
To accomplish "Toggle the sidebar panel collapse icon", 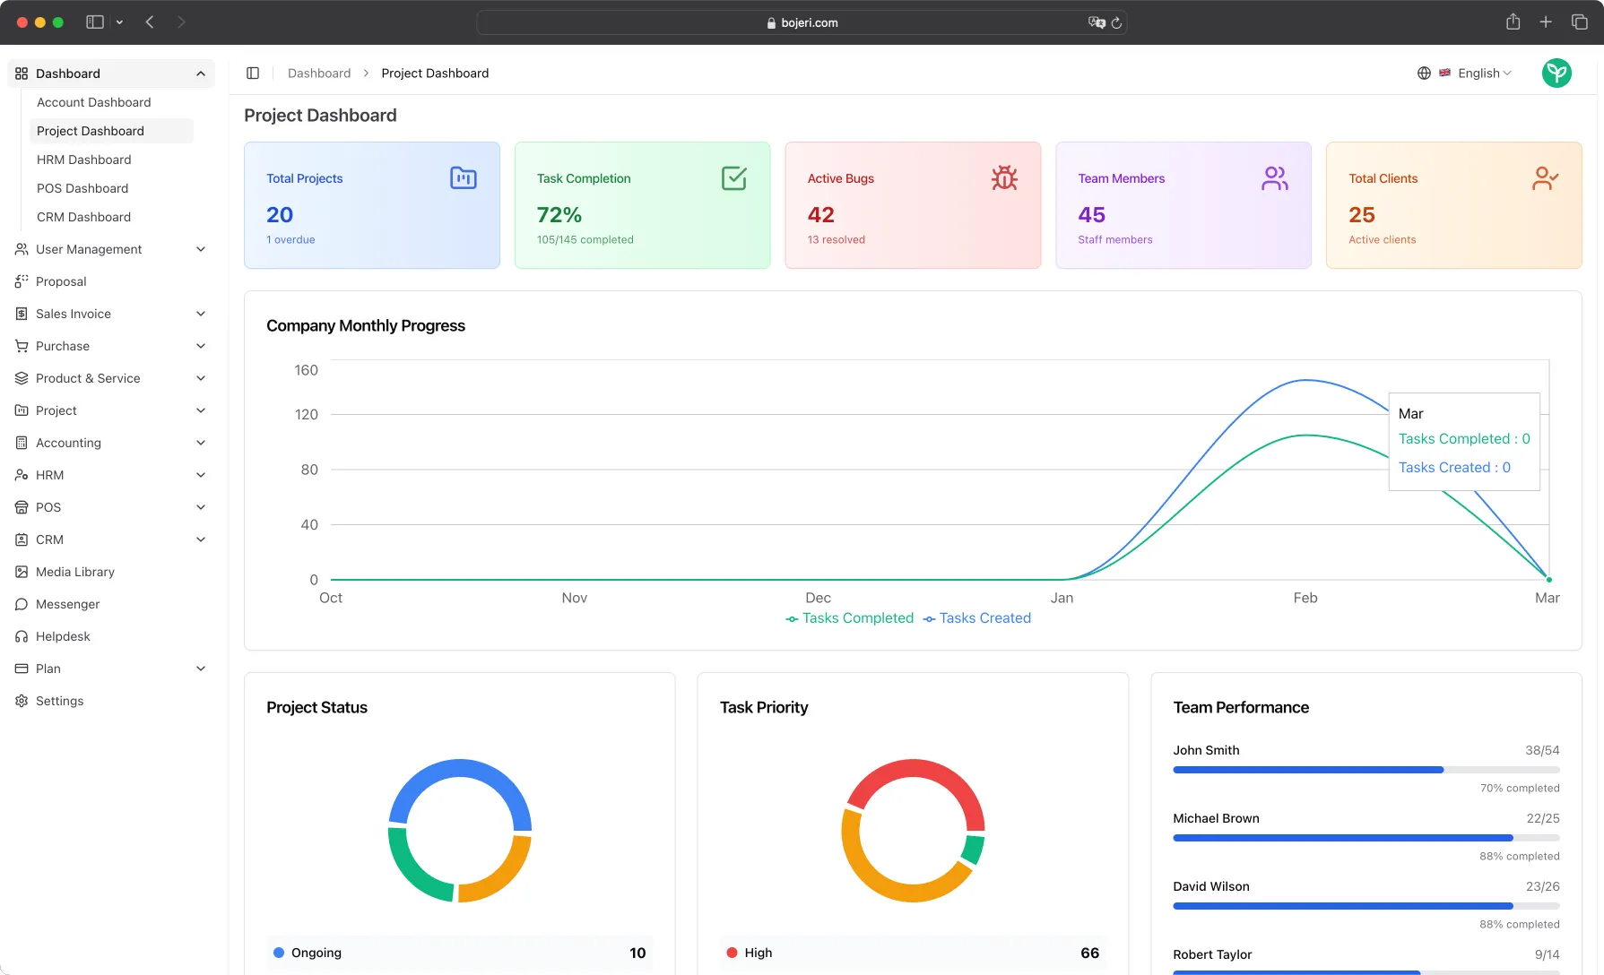I will coord(252,73).
